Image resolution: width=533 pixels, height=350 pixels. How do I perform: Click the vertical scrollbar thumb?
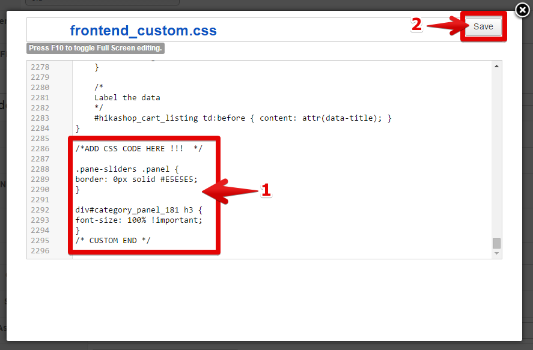496,243
